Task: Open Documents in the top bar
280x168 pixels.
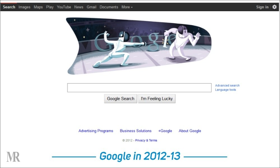Action: coord(109,7)
